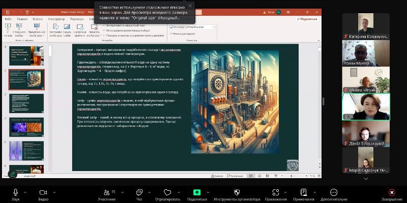Click the Видео camera icon
The image size is (407, 203).
coord(43,192)
